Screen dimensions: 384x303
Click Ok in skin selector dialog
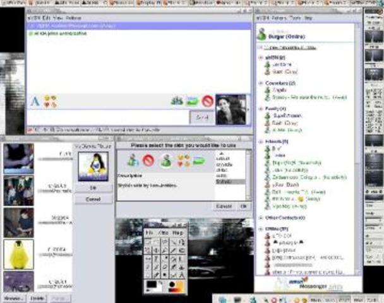point(243,206)
